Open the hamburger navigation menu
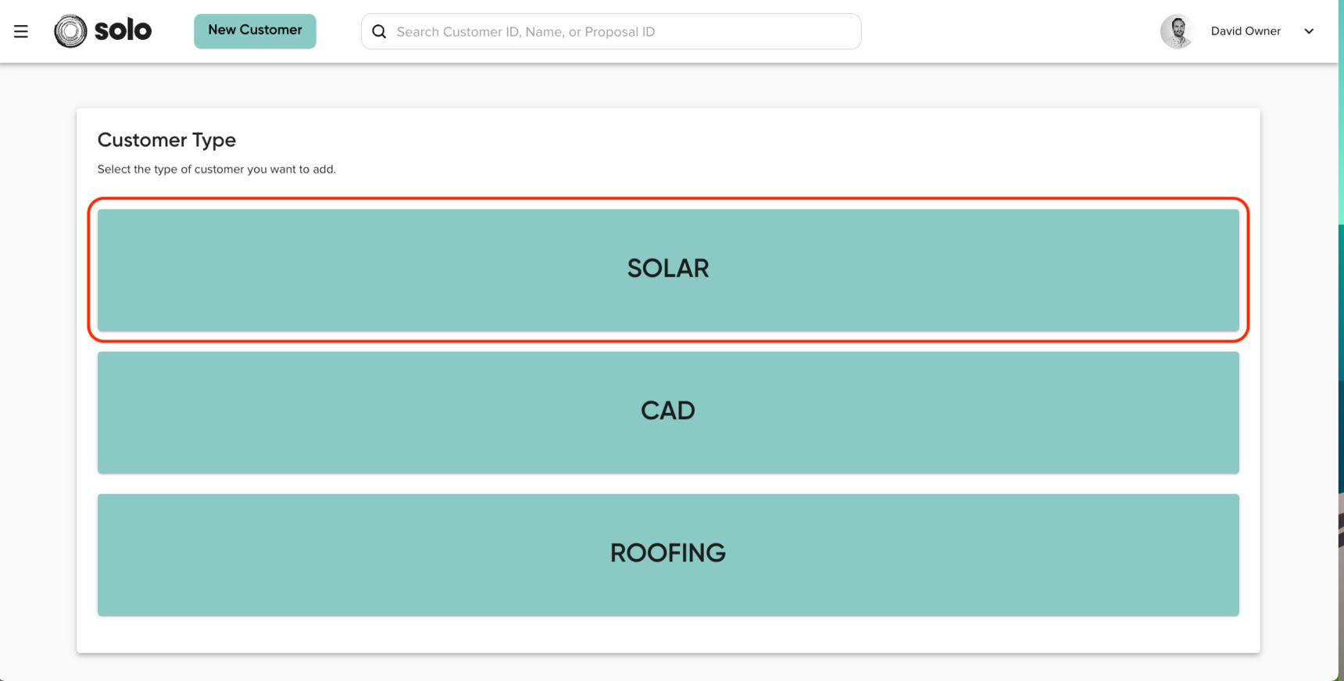This screenshot has height=681, width=1344. 21,31
